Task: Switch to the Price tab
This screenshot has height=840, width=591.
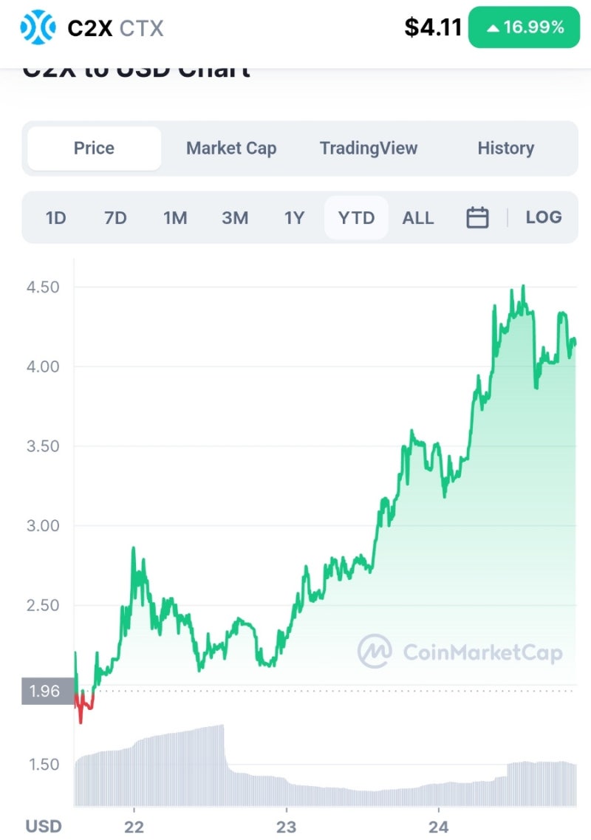Action: [94, 148]
